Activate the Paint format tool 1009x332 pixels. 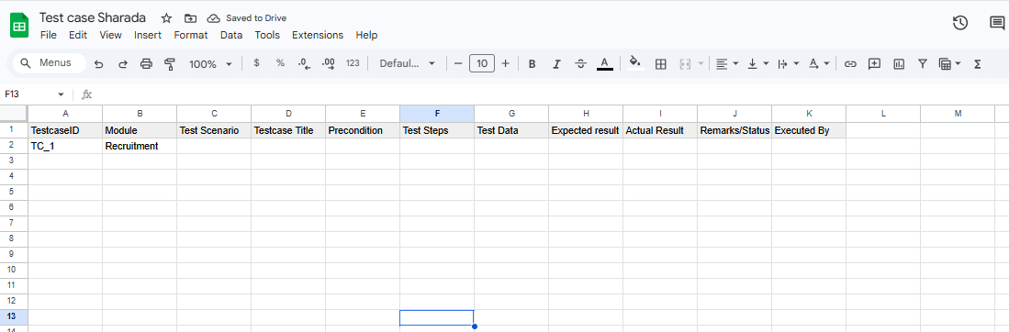(170, 63)
